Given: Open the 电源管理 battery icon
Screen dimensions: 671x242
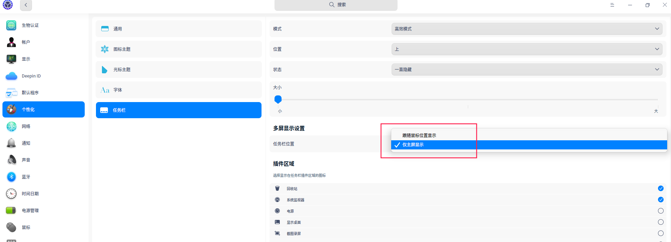Looking at the screenshot, I should [x=11, y=210].
